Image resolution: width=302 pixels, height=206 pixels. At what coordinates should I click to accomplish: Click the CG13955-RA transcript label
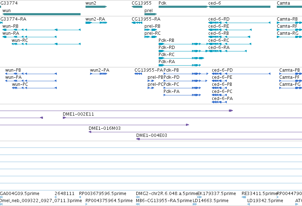[x=146, y=19]
